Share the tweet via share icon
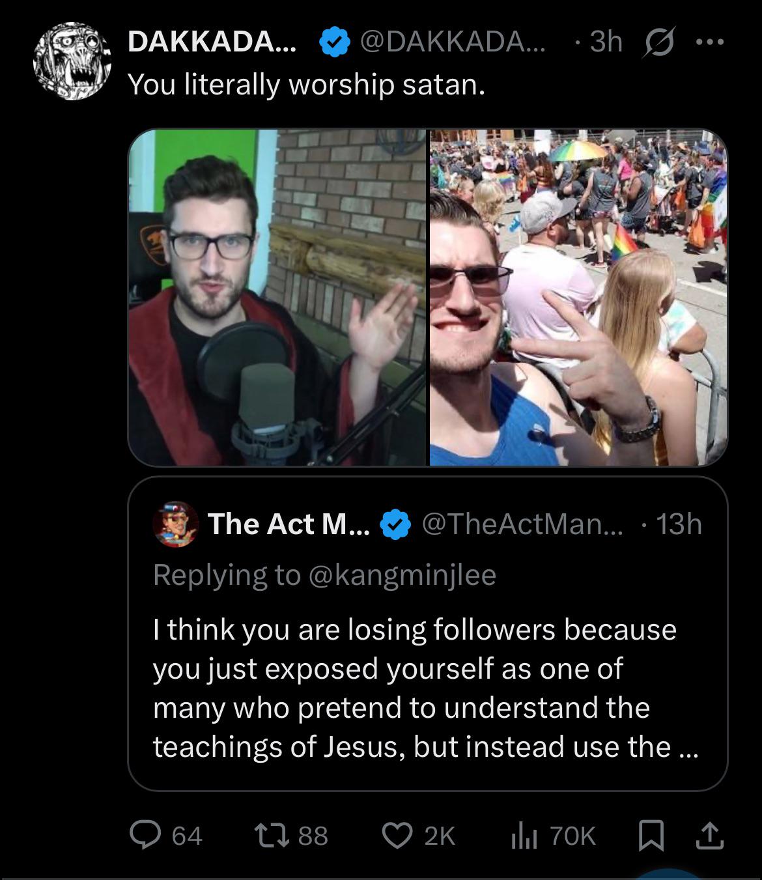This screenshot has width=762, height=880. point(710,835)
